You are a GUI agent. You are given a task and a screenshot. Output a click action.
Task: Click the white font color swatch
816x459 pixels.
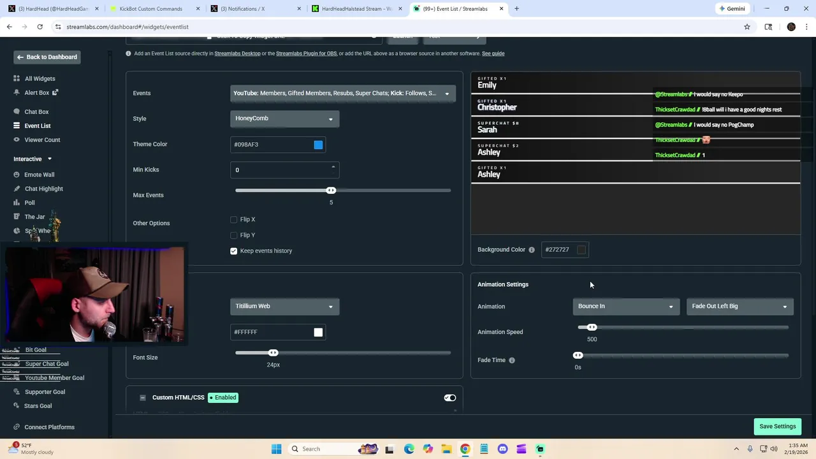point(318,332)
